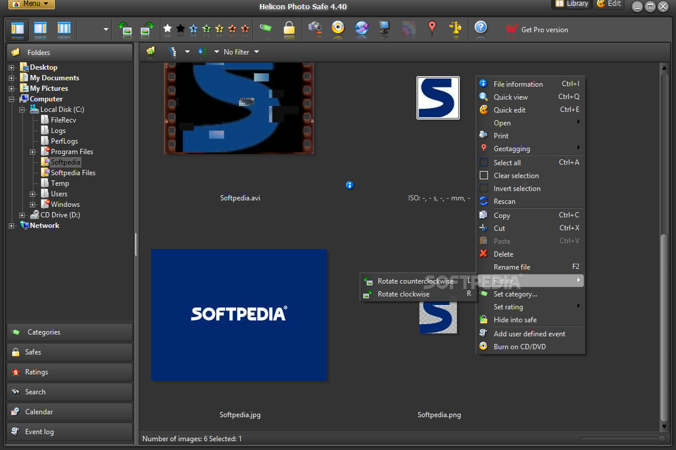Set rating to 2 stars in toolbar

tap(207, 29)
